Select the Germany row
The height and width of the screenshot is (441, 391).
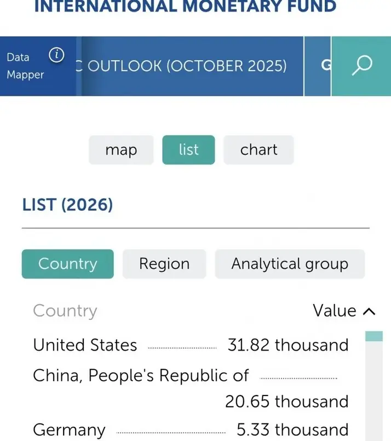191,429
